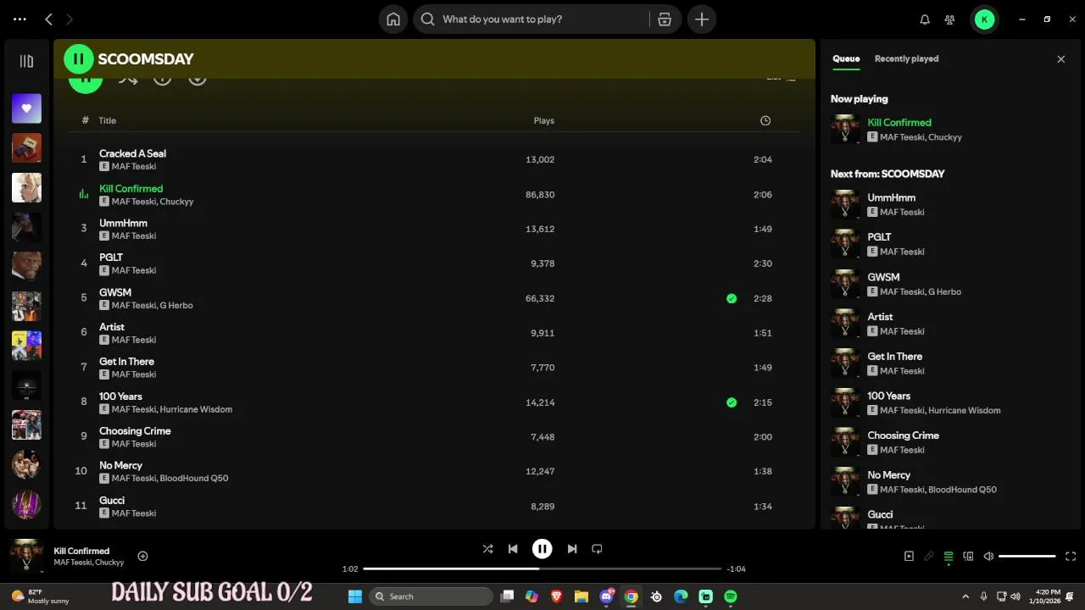The image size is (1085, 610).
Task: Open Discord from taskbar
Action: click(607, 596)
